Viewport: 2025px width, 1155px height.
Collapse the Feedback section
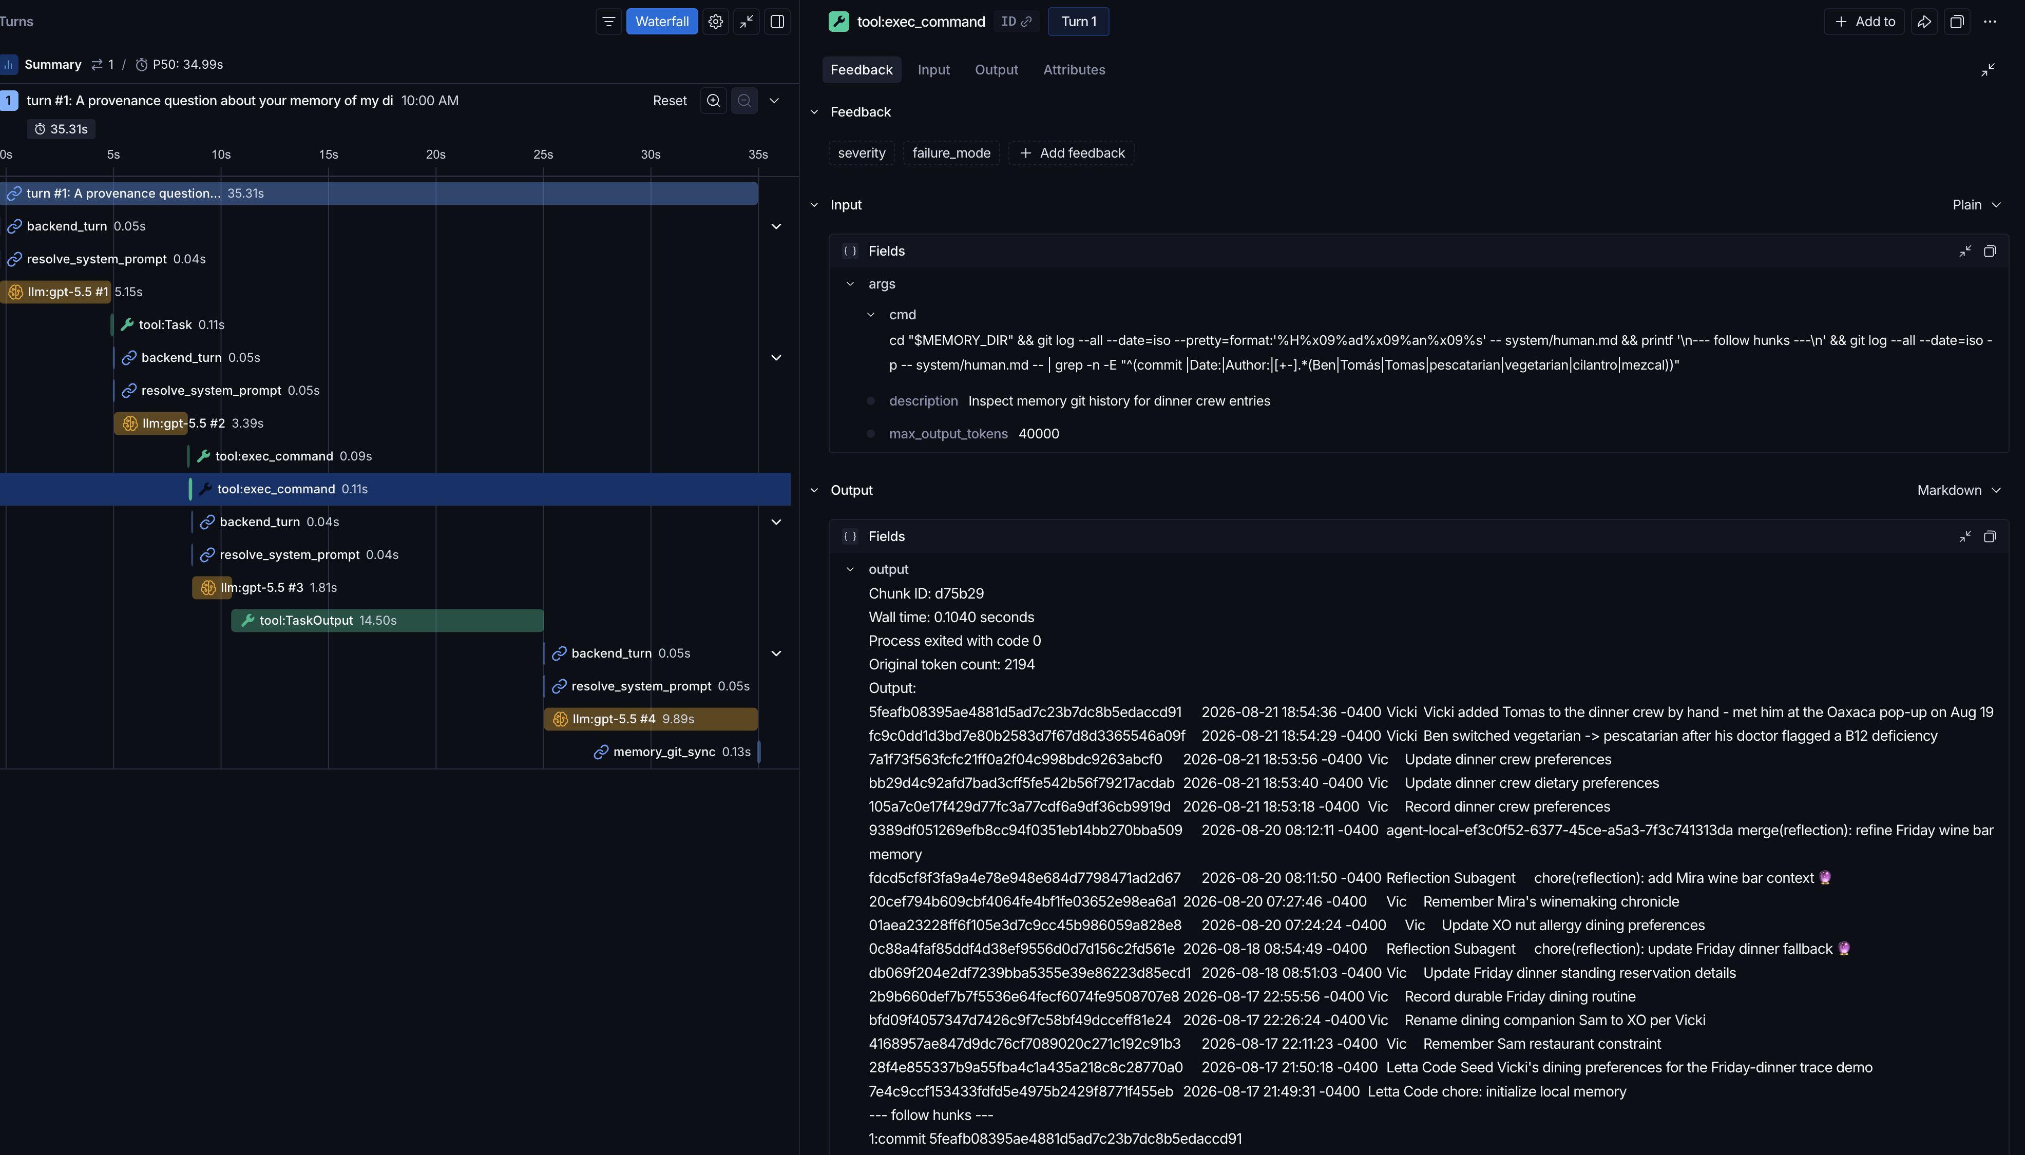tap(814, 112)
